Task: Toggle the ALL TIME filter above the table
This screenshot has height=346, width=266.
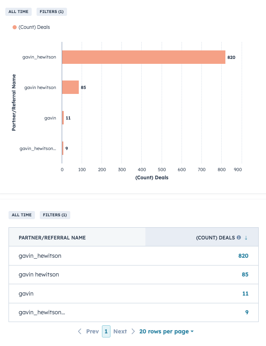Action: click(x=22, y=215)
